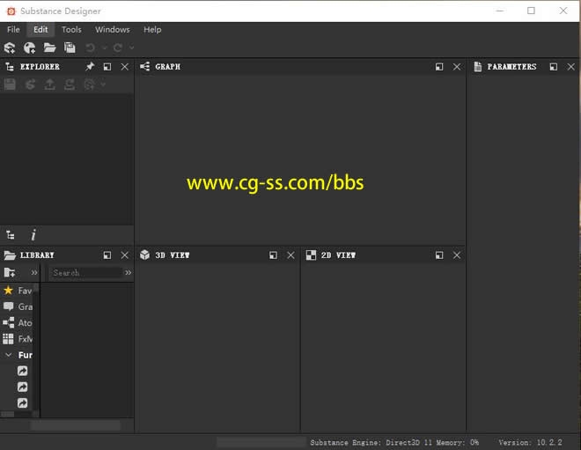Image resolution: width=581 pixels, height=450 pixels.
Task: Click the tree hierarchy icon below Explorer
Action: pyautogui.click(x=11, y=235)
